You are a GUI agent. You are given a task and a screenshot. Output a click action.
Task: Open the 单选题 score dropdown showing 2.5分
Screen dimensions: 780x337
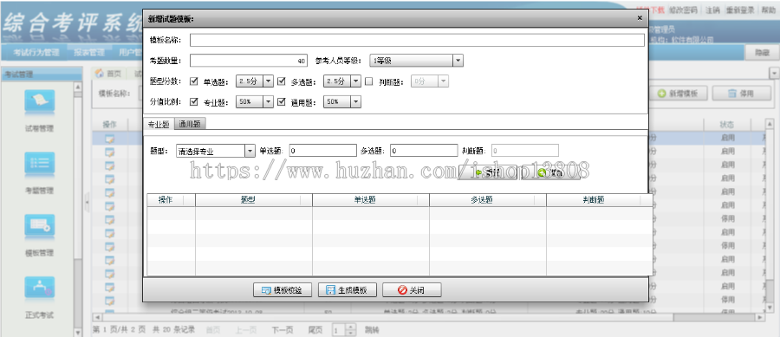(x=255, y=81)
